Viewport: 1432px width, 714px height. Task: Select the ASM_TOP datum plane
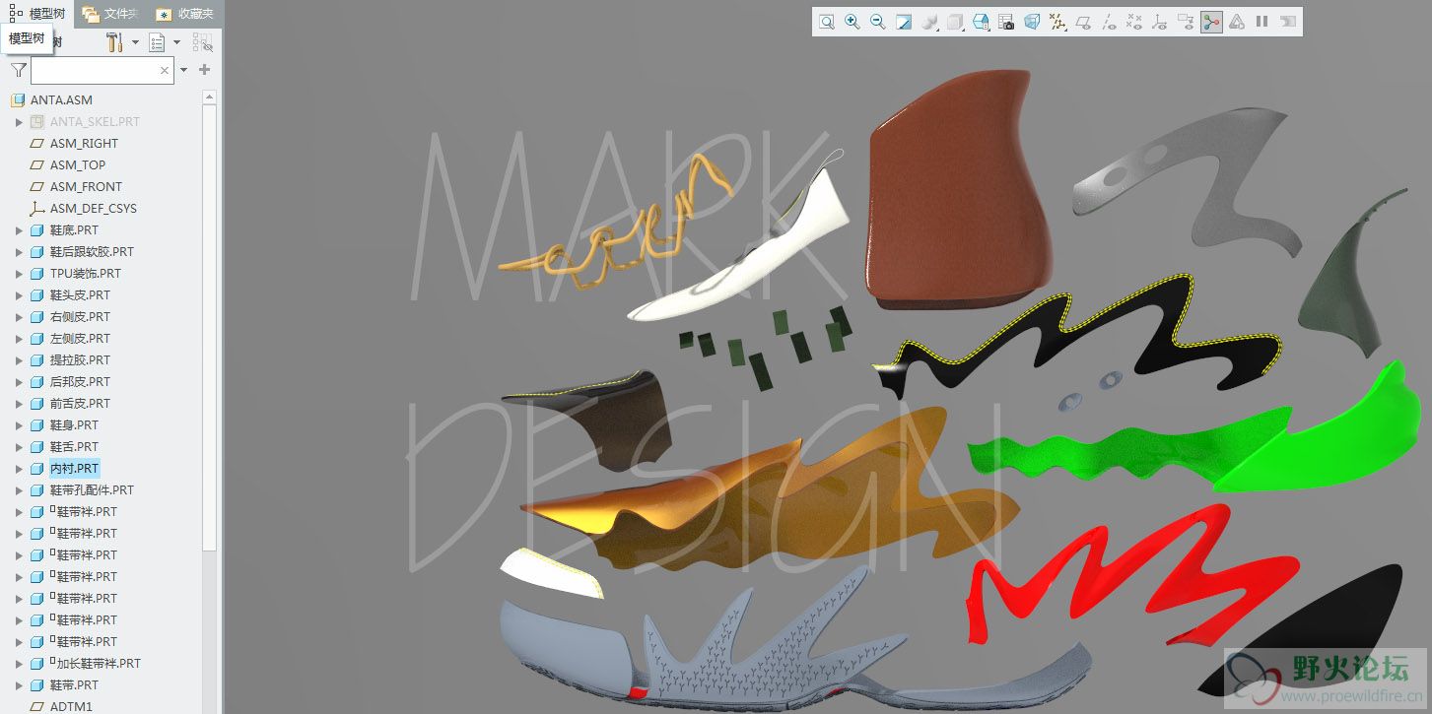(x=78, y=165)
